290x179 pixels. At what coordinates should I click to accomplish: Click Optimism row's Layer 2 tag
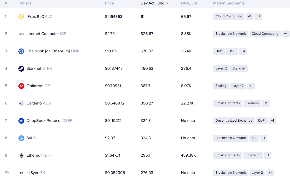point(238,86)
